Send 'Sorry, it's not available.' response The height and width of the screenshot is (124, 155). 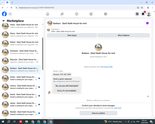(67, 91)
